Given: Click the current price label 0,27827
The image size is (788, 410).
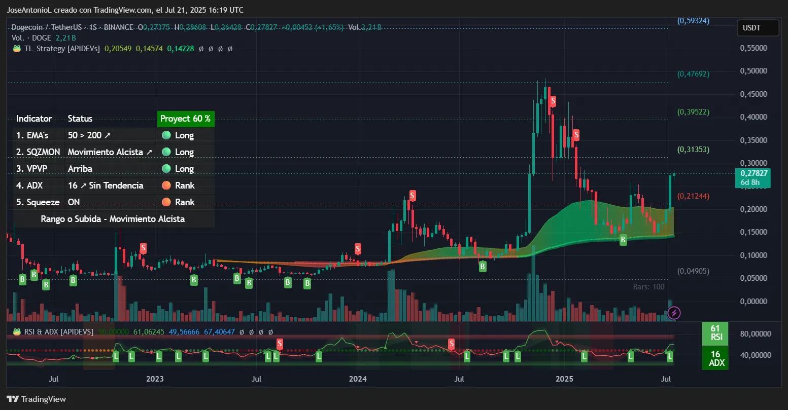Looking at the screenshot, I should (x=753, y=173).
